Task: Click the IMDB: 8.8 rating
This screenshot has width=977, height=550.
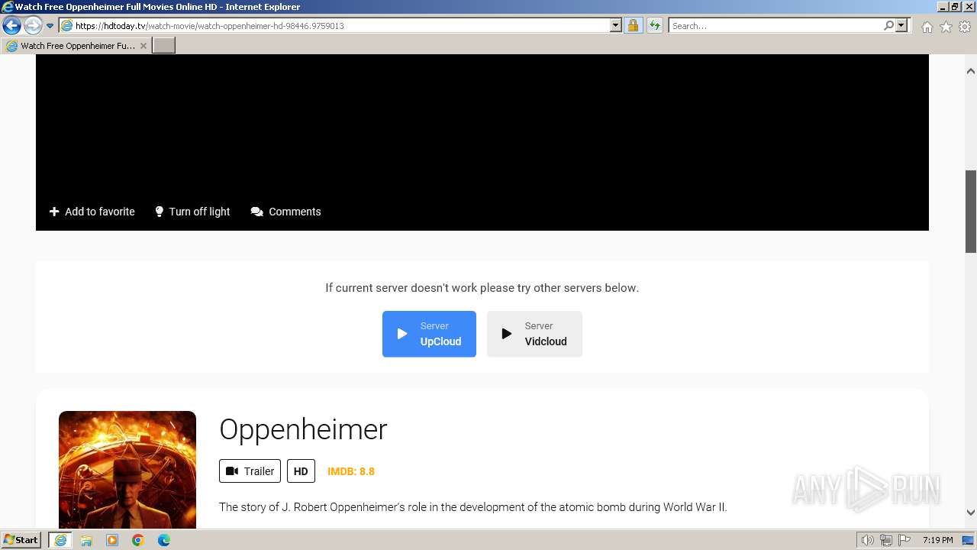Action: coord(351,471)
